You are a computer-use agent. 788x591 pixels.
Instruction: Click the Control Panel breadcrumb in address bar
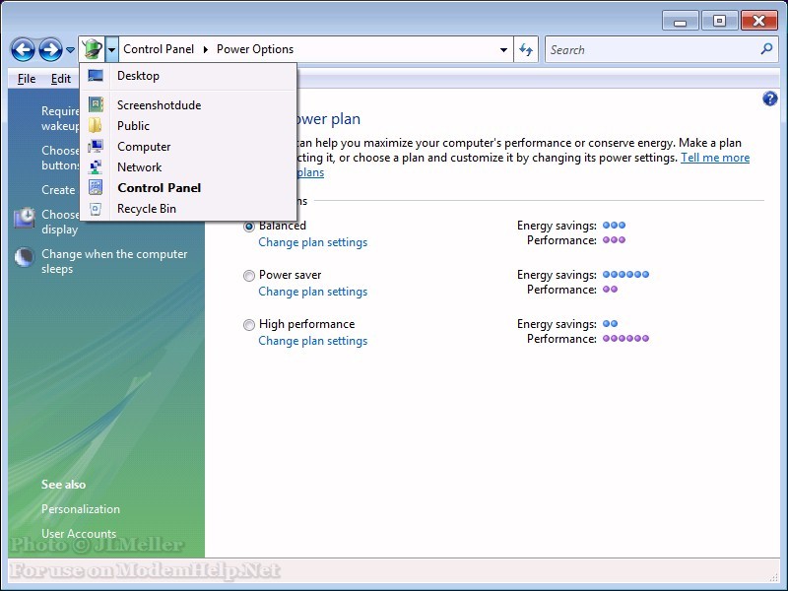[159, 49]
